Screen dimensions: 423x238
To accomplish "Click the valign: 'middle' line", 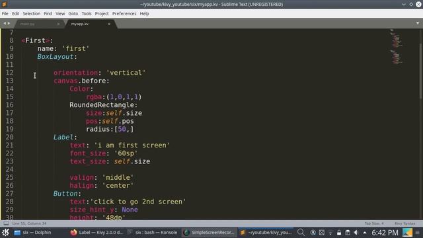I will pyautogui.click(x=102, y=178).
